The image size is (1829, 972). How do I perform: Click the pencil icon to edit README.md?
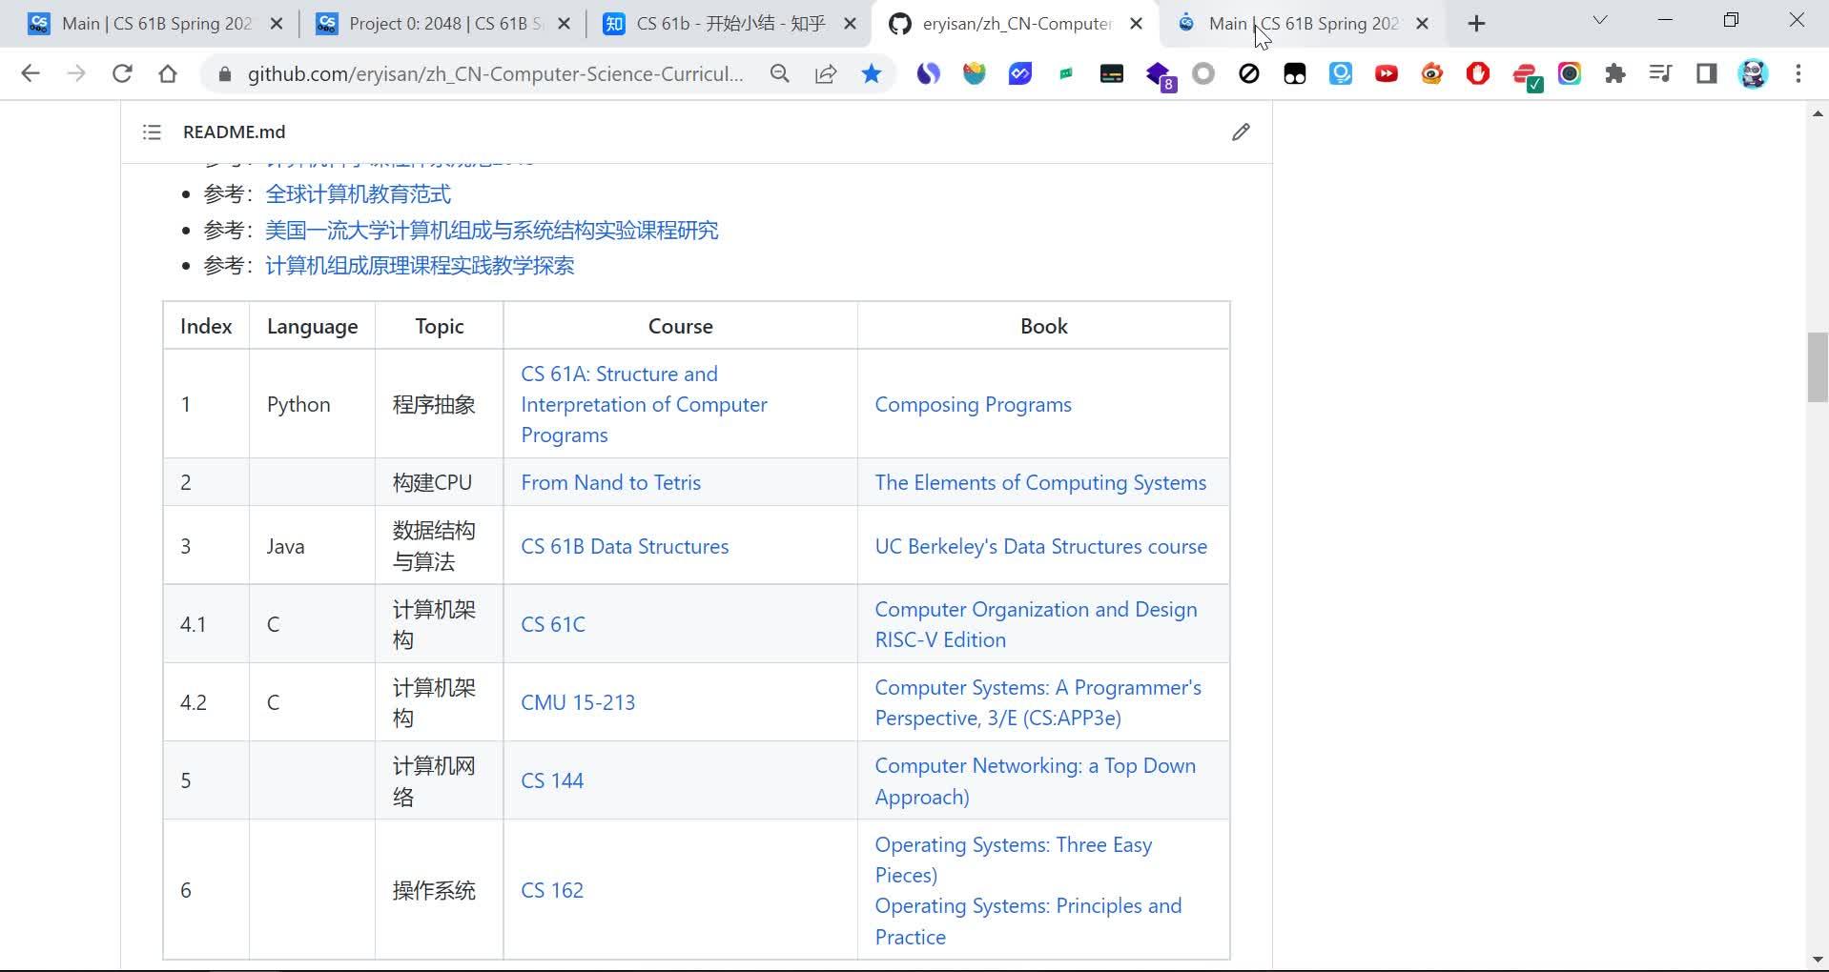tap(1241, 132)
